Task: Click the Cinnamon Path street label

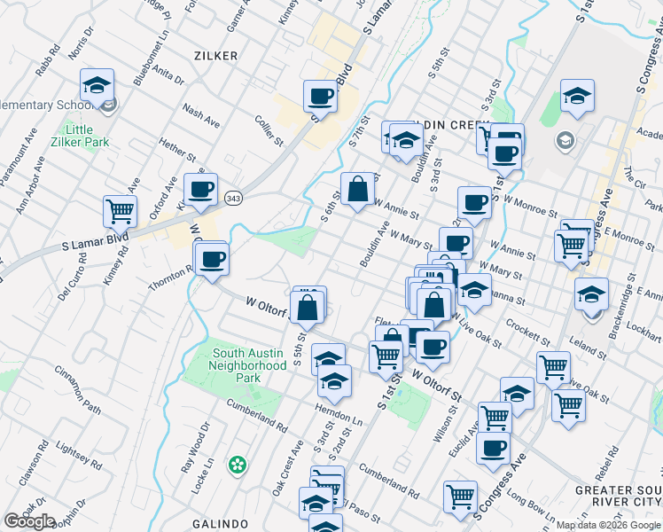Action: click(78, 389)
